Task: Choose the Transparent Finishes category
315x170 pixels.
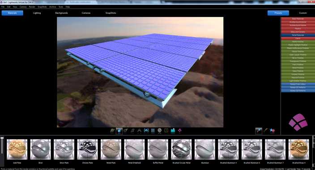Action: (x=298, y=61)
